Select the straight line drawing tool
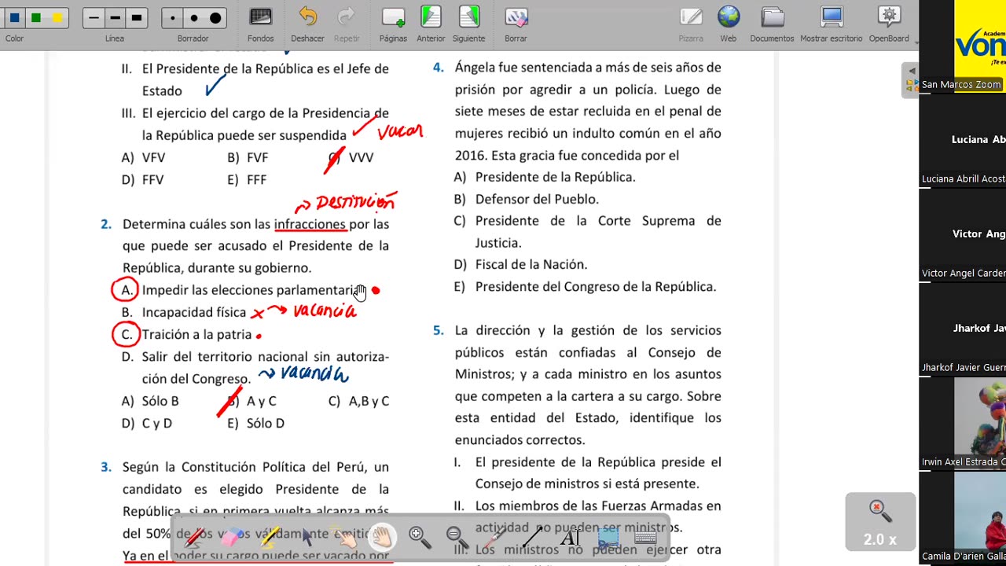This screenshot has height=566, width=1006. (x=532, y=537)
